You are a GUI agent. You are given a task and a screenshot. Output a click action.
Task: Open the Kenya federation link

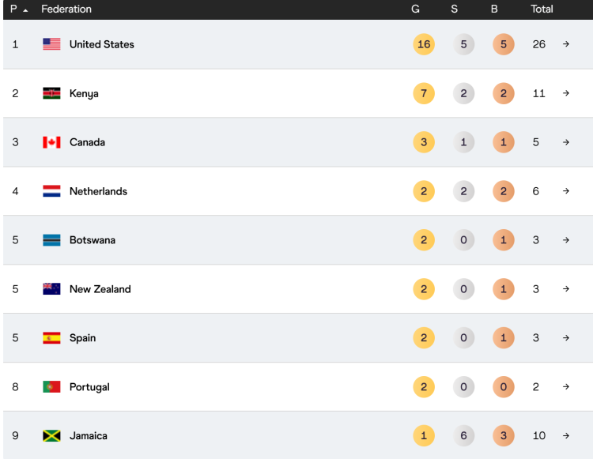point(84,93)
